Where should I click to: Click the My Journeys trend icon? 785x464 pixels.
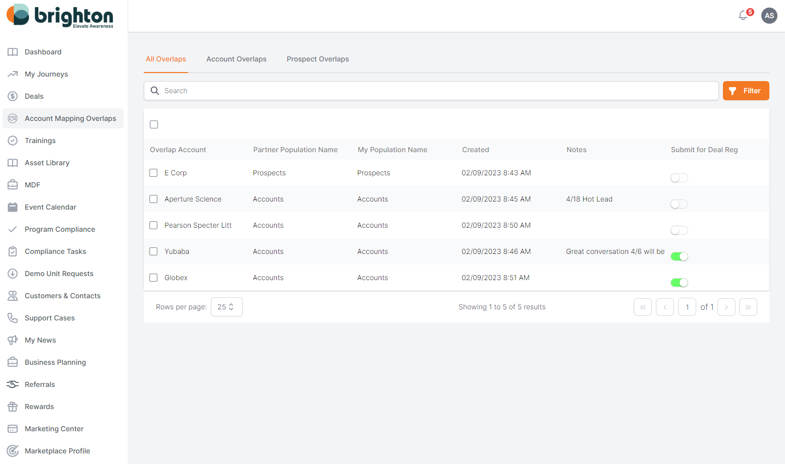(x=13, y=74)
